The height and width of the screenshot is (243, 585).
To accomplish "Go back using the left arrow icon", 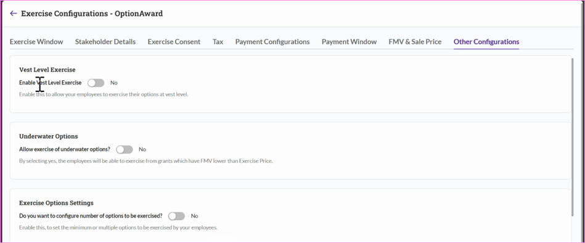I will [x=14, y=14].
